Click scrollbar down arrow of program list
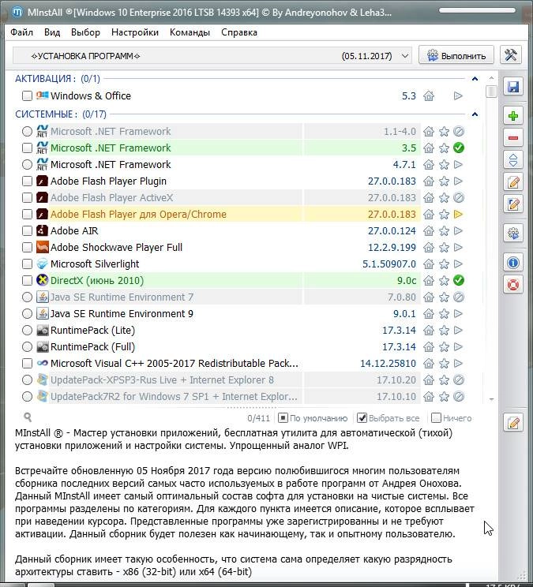The width and height of the screenshot is (533, 587). click(x=491, y=399)
